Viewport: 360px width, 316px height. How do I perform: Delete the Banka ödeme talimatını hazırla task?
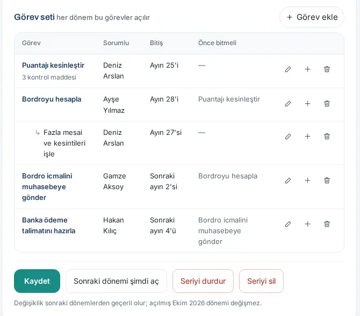click(327, 224)
